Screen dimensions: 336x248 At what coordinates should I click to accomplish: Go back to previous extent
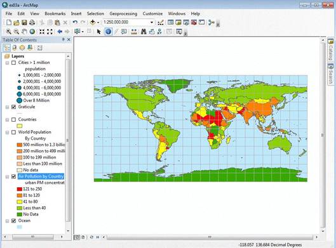click(x=60, y=32)
